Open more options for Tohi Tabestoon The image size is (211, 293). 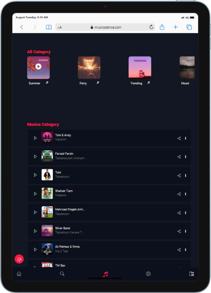[185, 175]
